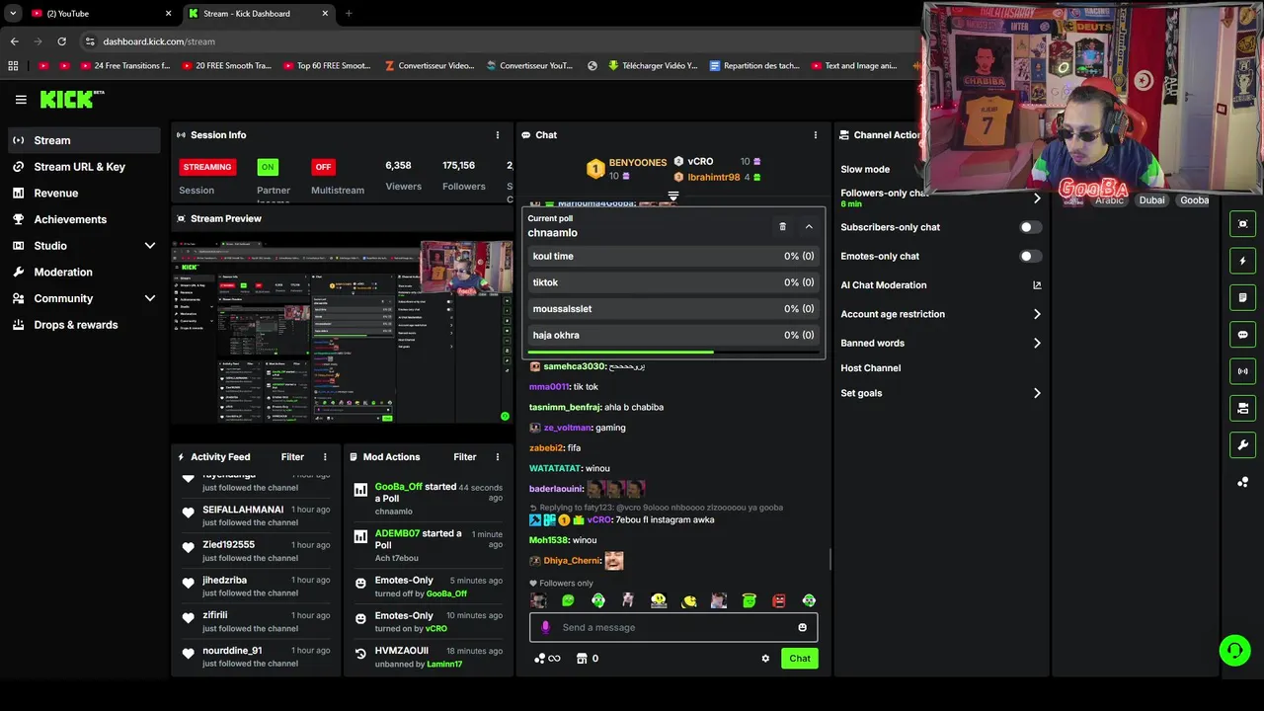
Task: Open Host Channel action
Action: (x=871, y=368)
